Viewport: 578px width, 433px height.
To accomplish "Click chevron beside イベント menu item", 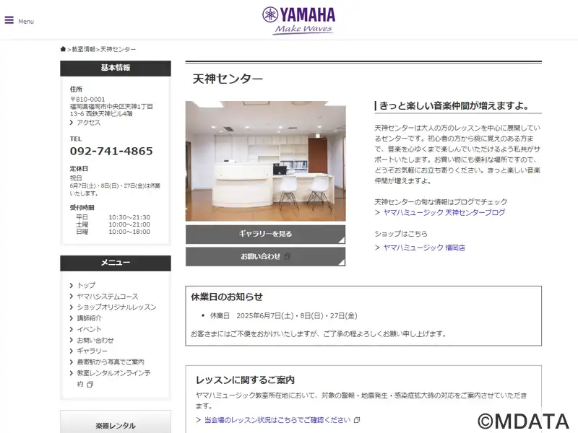I will pos(72,329).
